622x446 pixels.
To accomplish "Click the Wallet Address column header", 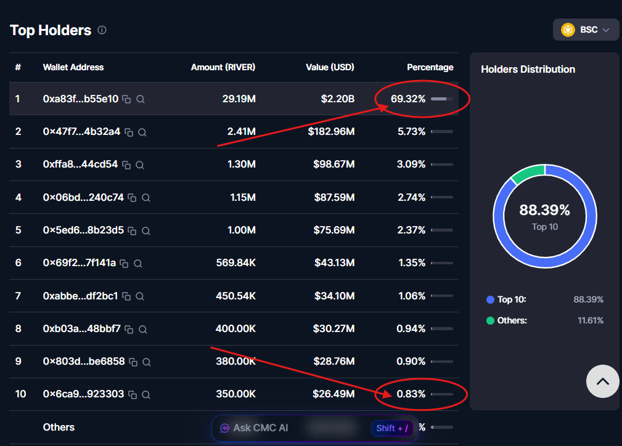I will click(x=73, y=67).
